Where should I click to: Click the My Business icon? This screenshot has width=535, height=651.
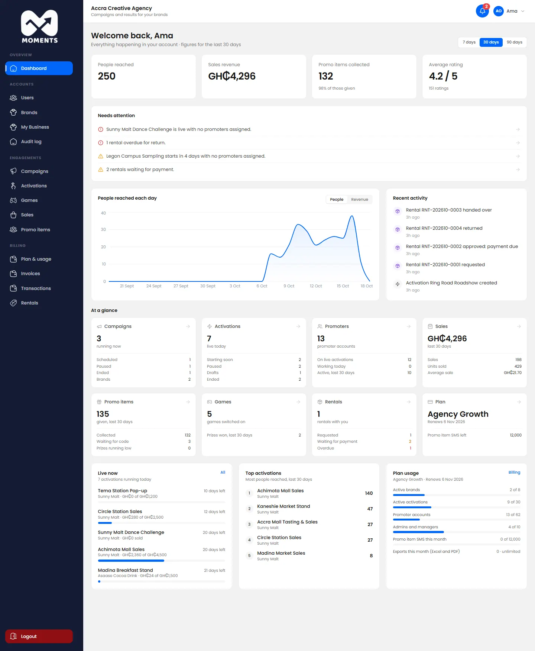(13, 127)
